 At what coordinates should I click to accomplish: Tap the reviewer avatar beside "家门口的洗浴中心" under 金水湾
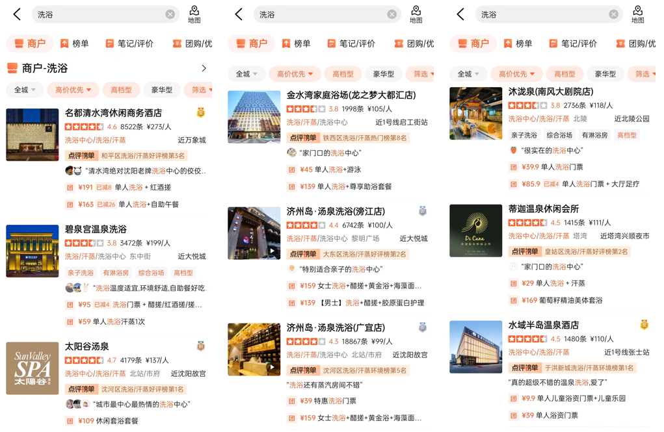(291, 152)
